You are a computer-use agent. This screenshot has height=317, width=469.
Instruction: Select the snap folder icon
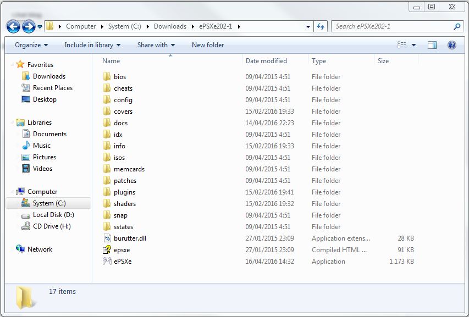pyautogui.click(x=107, y=215)
